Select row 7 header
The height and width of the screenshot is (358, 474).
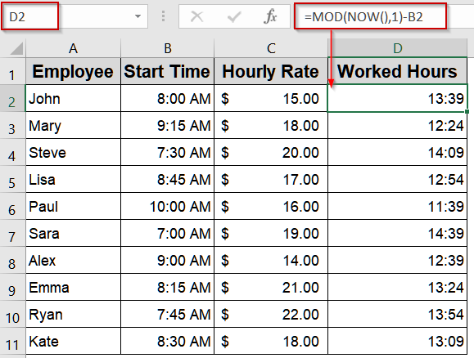(x=12, y=233)
